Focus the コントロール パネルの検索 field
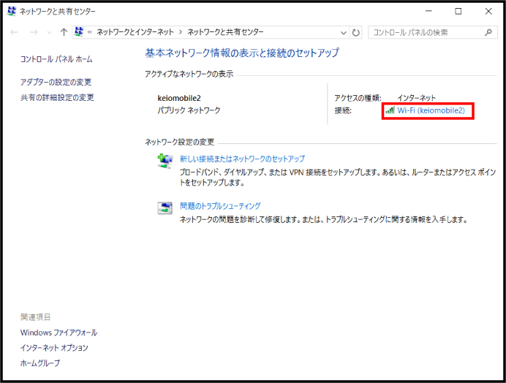 tap(424, 32)
